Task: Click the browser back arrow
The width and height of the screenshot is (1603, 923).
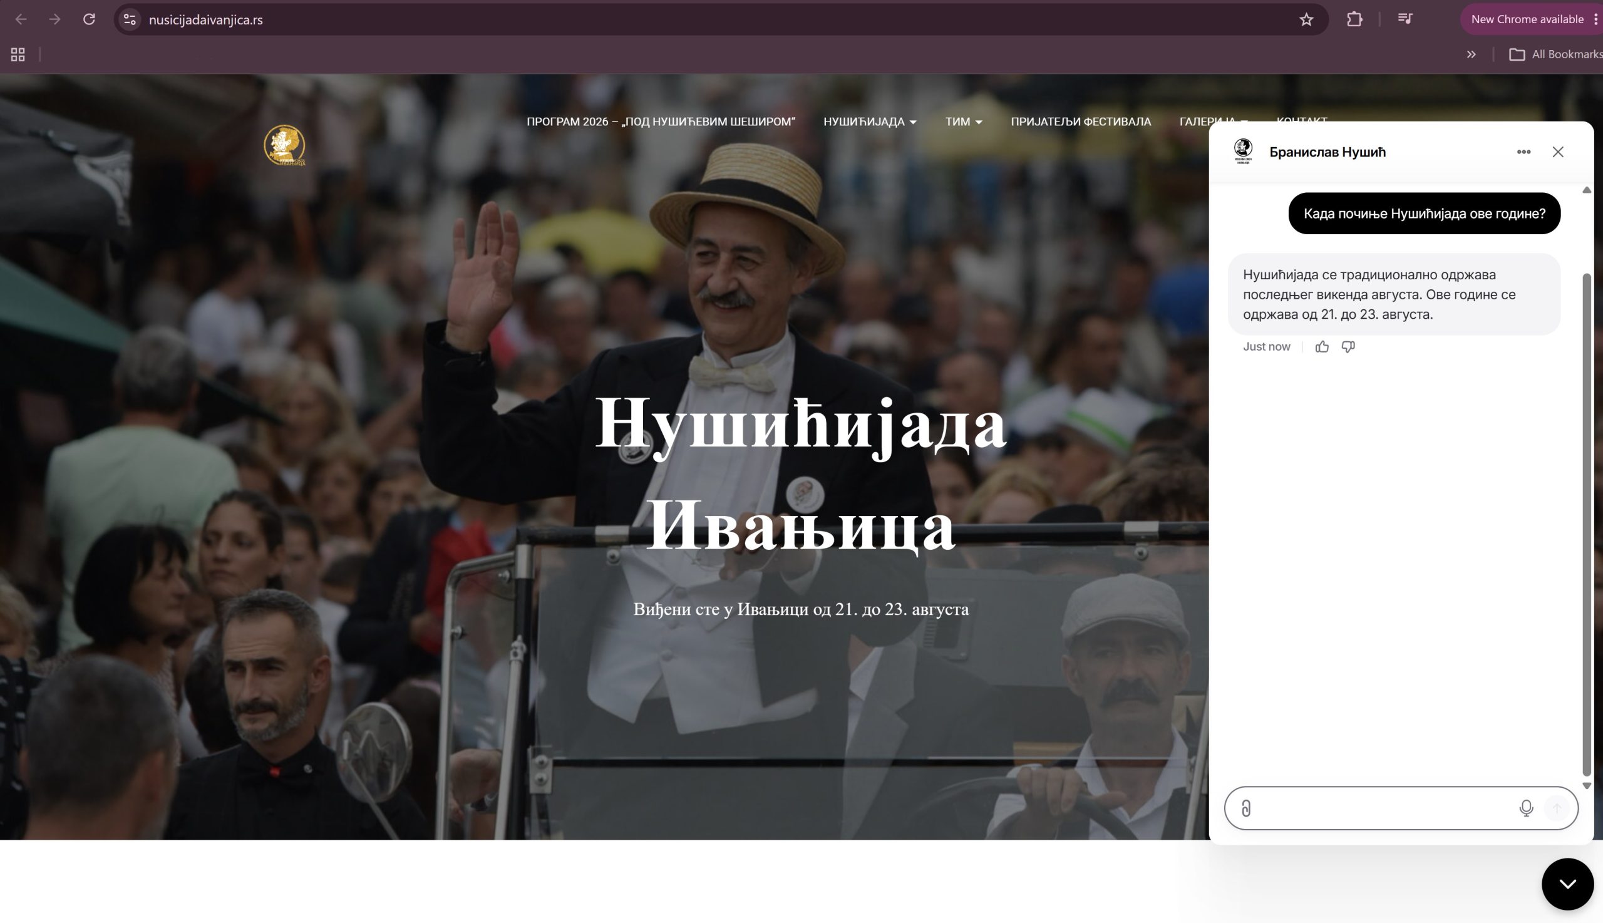Action: point(21,19)
